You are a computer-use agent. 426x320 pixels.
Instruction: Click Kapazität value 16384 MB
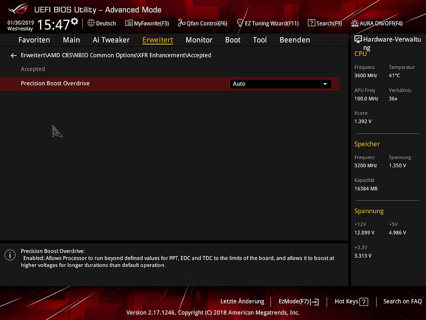point(366,189)
